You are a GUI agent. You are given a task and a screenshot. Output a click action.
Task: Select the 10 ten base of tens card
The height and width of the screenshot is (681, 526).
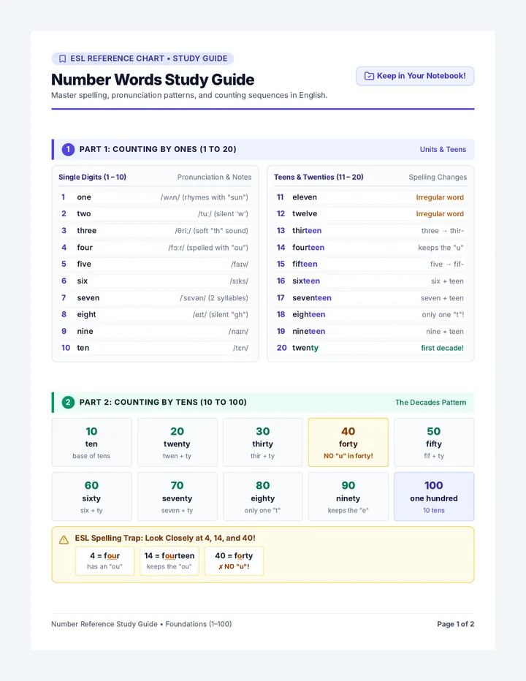coord(91,442)
